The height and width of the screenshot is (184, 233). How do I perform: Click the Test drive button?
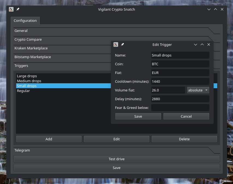pyautogui.click(x=116, y=159)
